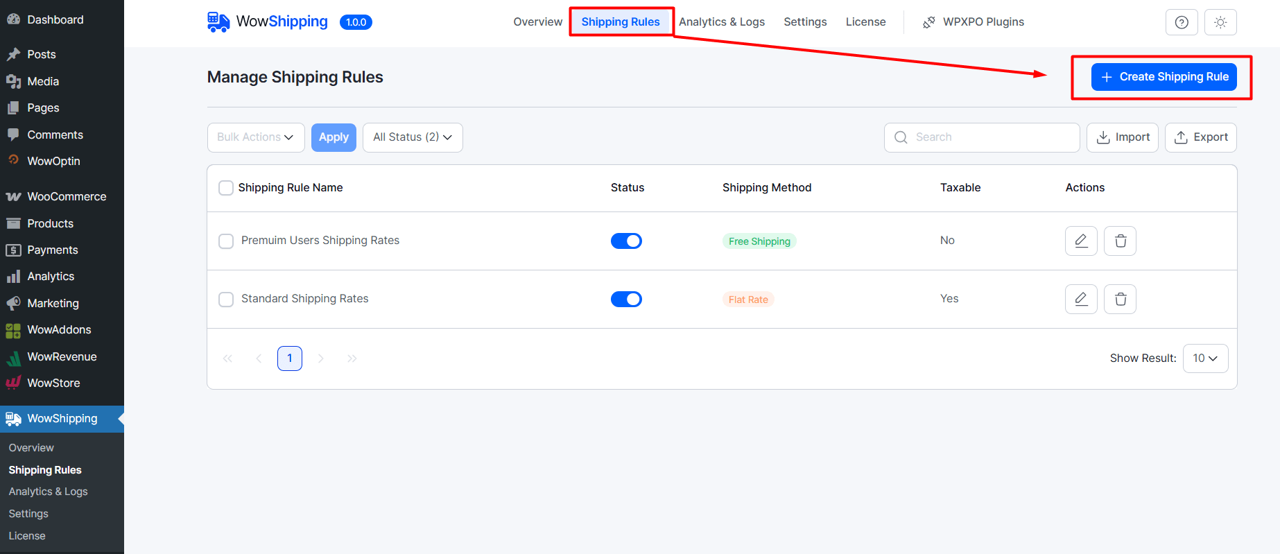Go to the last page of results

(x=352, y=358)
